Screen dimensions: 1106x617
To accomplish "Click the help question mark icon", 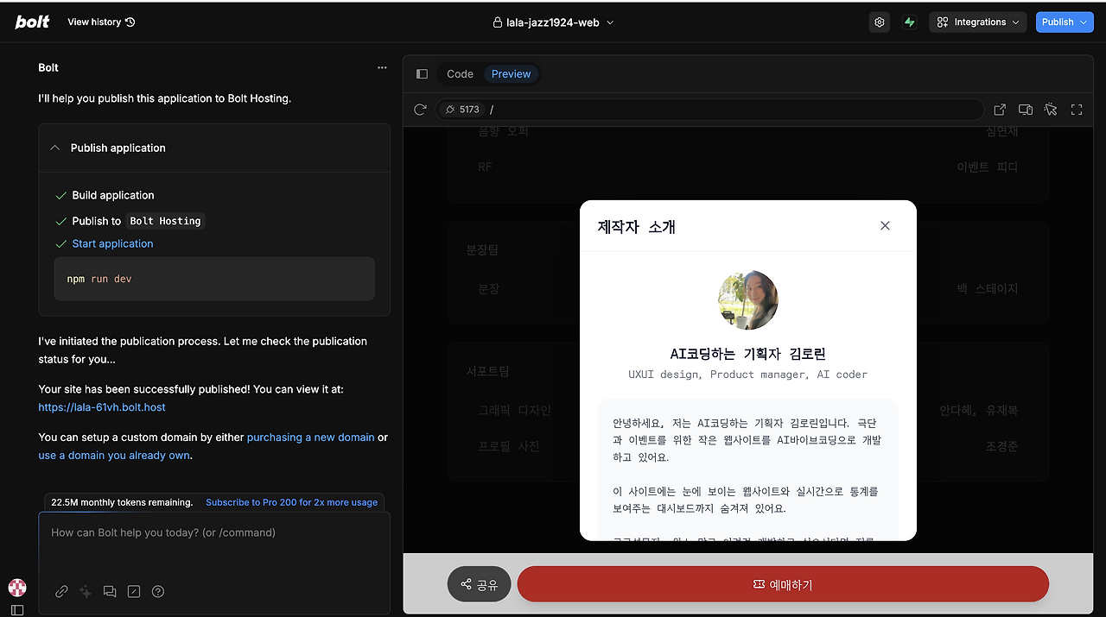I will [158, 591].
